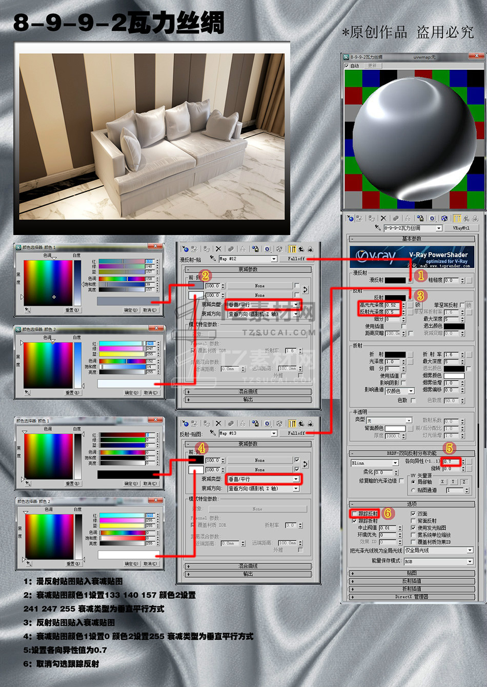Click small map button next to 漫反射 swatch
The height and width of the screenshot is (687, 487).
coord(410,280)
